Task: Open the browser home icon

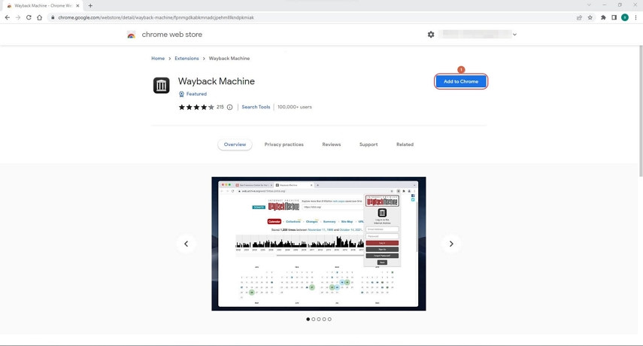Action: click(x=39, y=17)
